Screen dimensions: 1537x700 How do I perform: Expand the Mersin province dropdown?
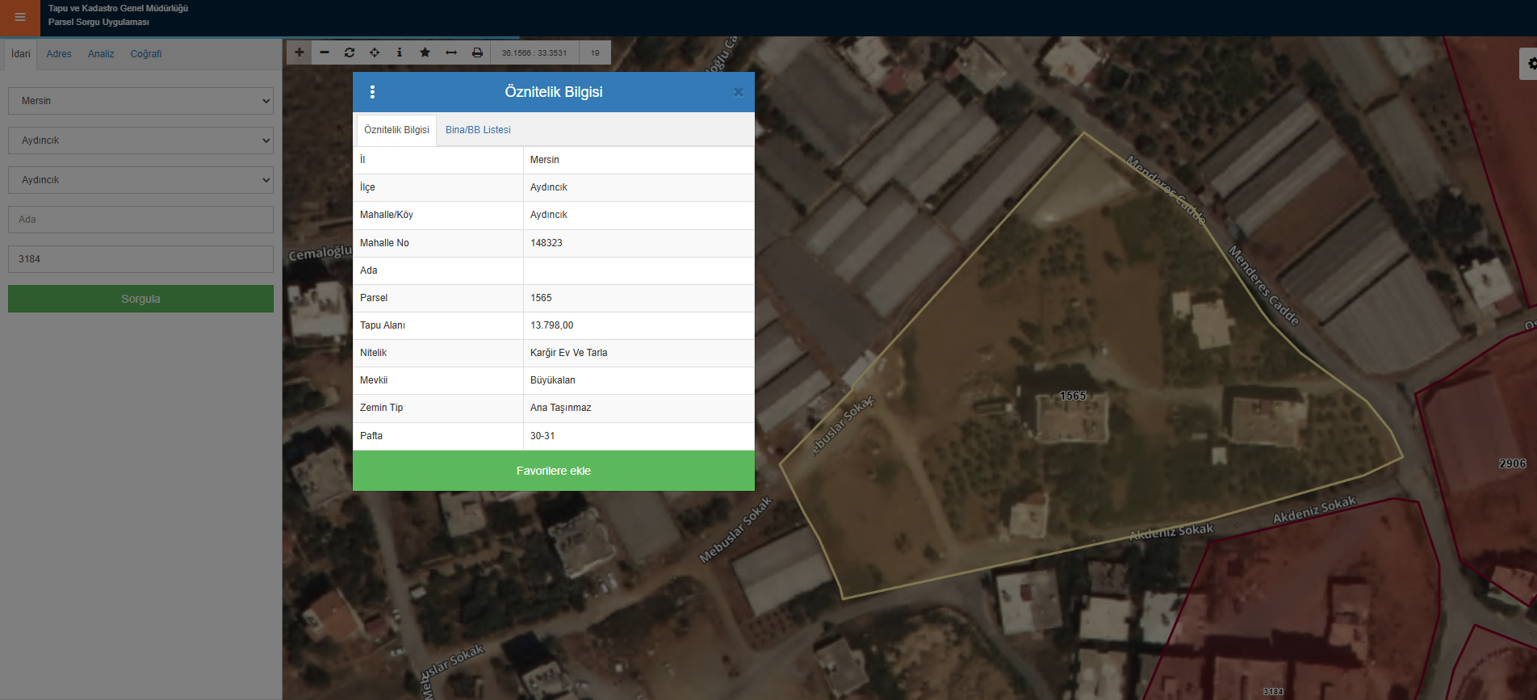(x=140, y=101)
